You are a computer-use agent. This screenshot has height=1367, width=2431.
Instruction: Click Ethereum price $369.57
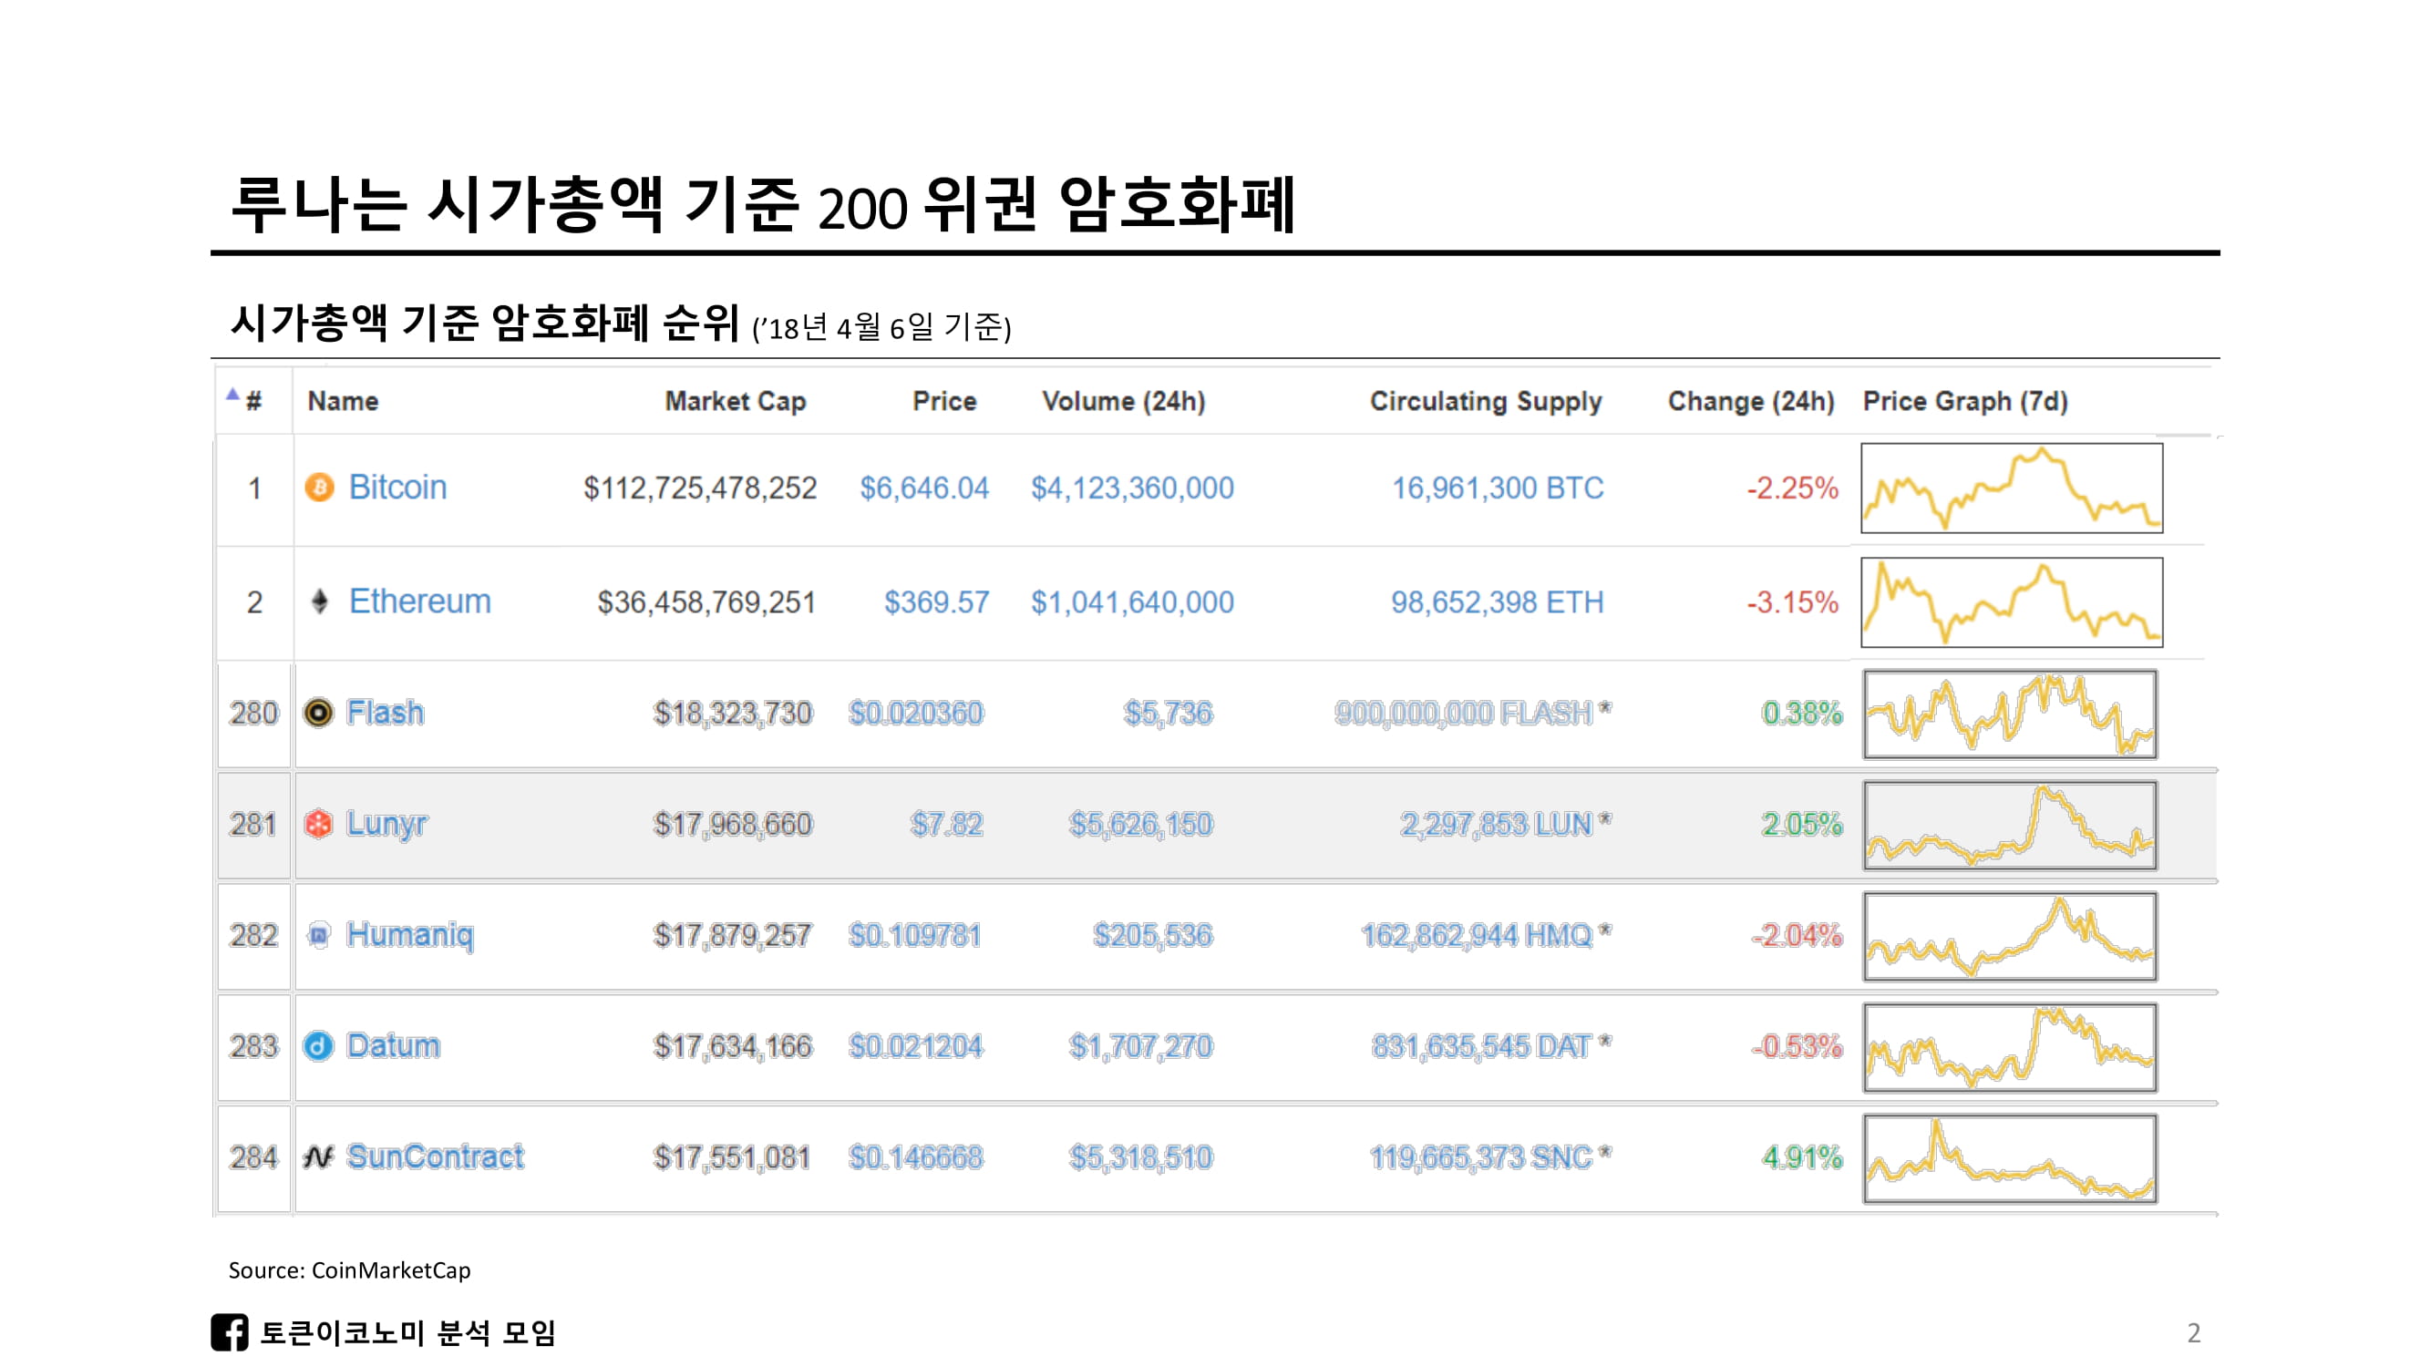click(x=936, y=601)
